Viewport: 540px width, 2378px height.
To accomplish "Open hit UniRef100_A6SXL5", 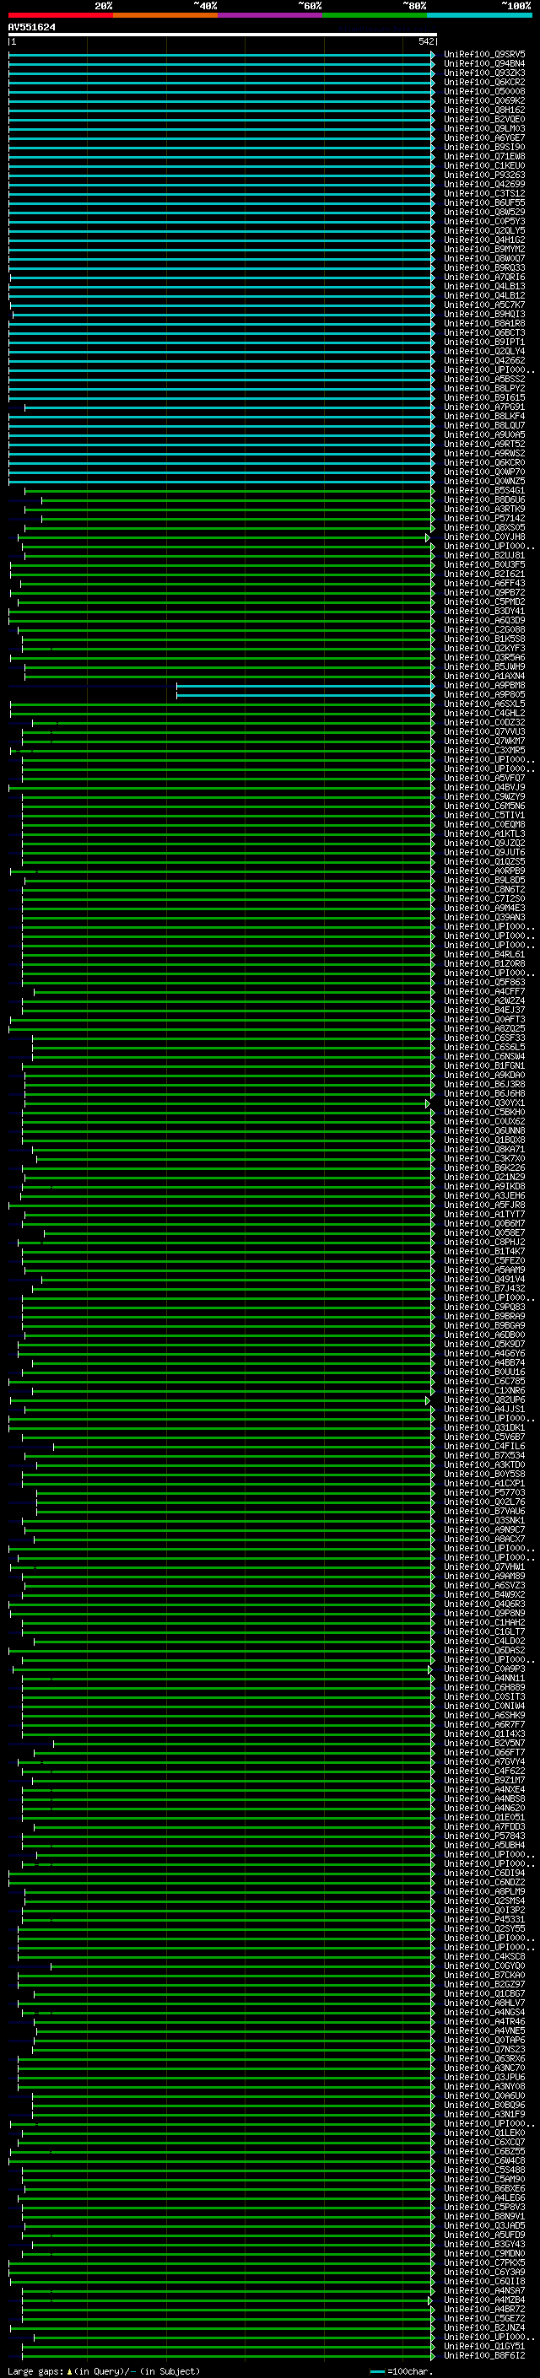I will [x=483, y=704].
